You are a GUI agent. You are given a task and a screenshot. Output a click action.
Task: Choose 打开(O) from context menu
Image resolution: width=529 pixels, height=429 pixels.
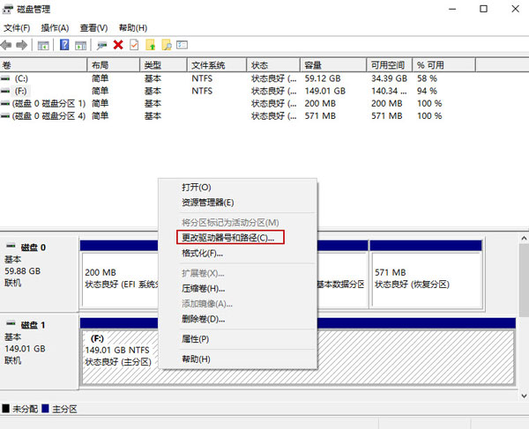point(238,188)
